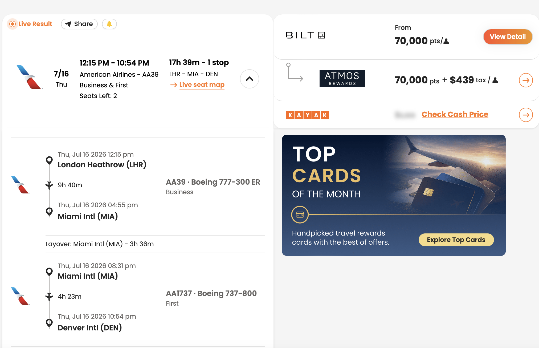Click the London Heathrow location pin
Viewport: 539px width, 348px height.
[x=49, y=160]
